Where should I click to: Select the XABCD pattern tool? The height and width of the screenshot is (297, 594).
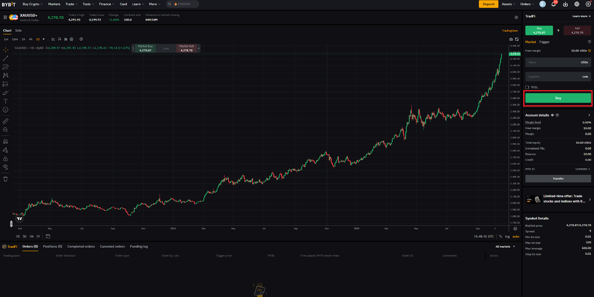pyautogui.click(x=6, y=75)
